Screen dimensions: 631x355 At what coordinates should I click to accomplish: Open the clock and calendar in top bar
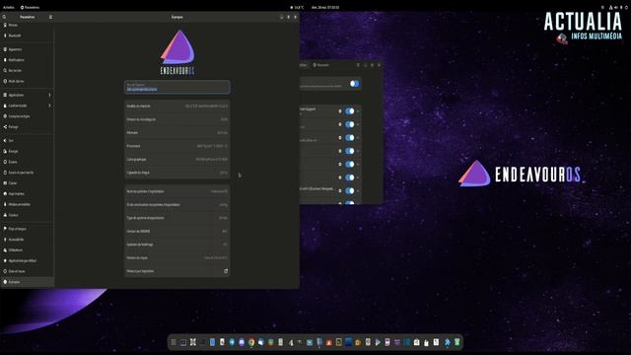click(x=325, y=7)
